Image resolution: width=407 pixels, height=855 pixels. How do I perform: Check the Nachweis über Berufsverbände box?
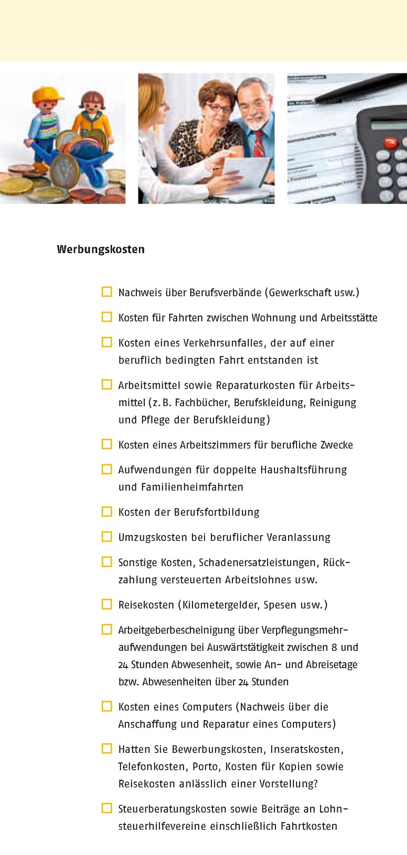tap(107, 292)
